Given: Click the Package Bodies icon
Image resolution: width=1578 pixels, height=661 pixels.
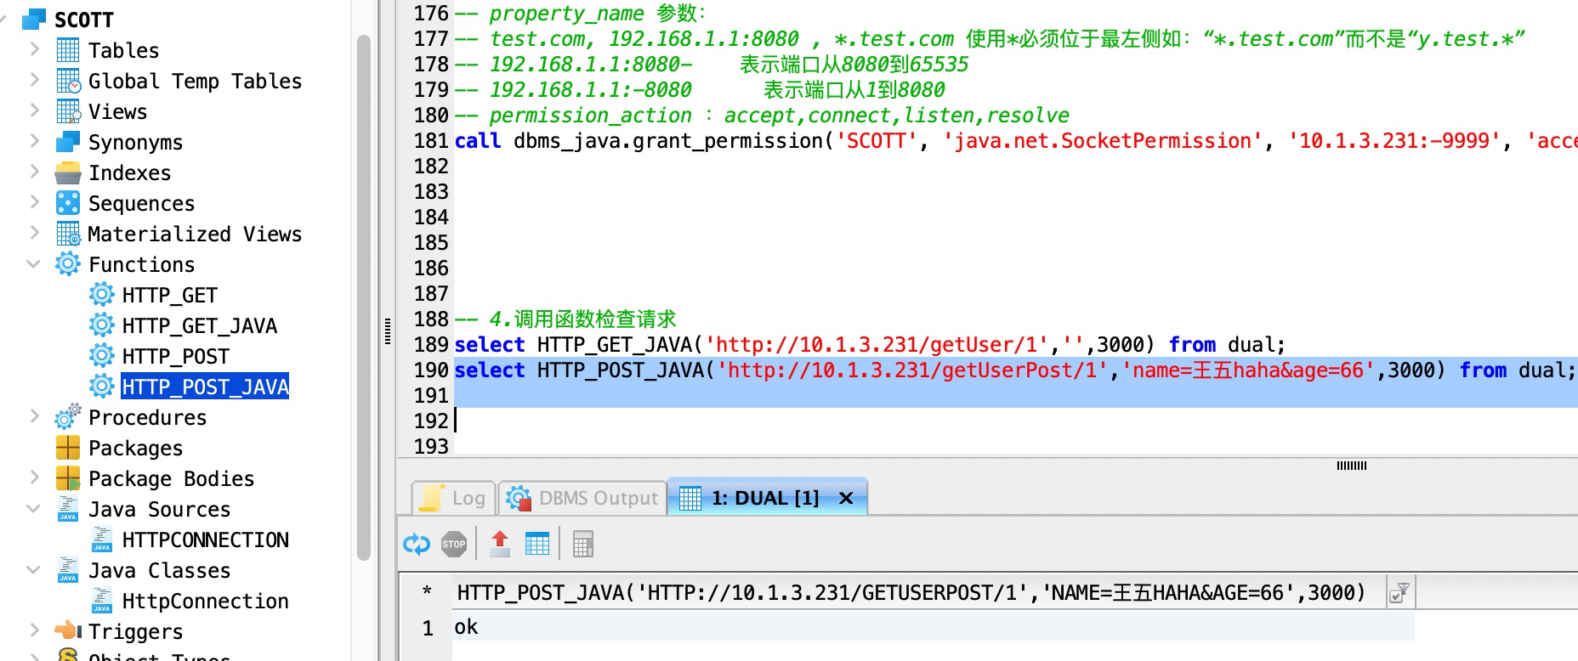Looking at the screenshot, I should click(x=68, y=478).
